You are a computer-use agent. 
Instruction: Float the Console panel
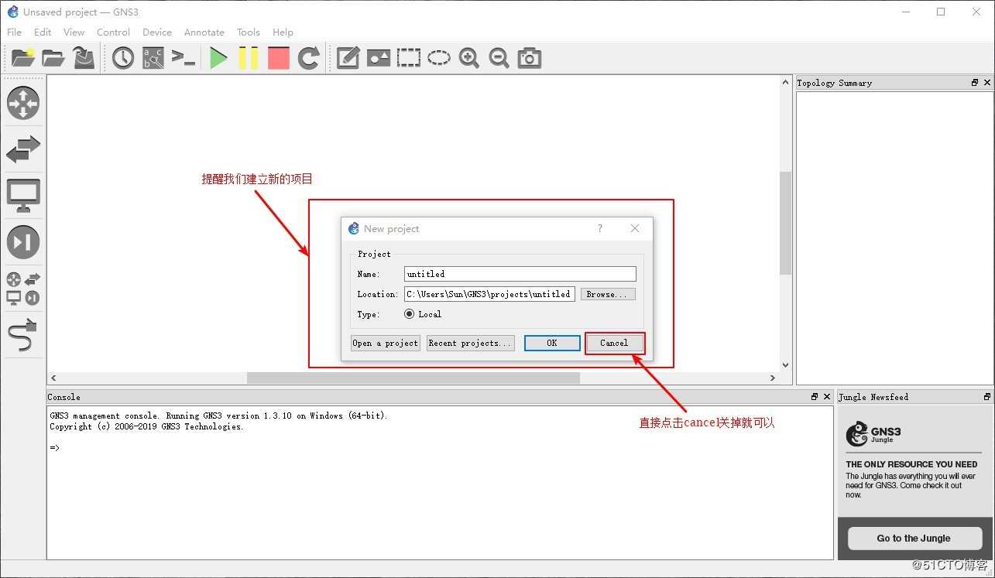tap(815, 397)
